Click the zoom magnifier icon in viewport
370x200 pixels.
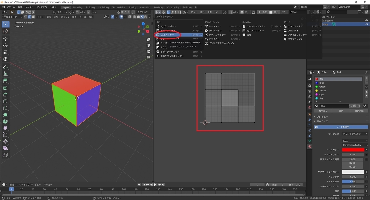click(149, 40)
